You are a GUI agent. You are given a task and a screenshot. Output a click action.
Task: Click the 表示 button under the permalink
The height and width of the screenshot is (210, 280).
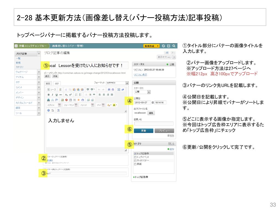pyautogui.click(x=47, y=76)
